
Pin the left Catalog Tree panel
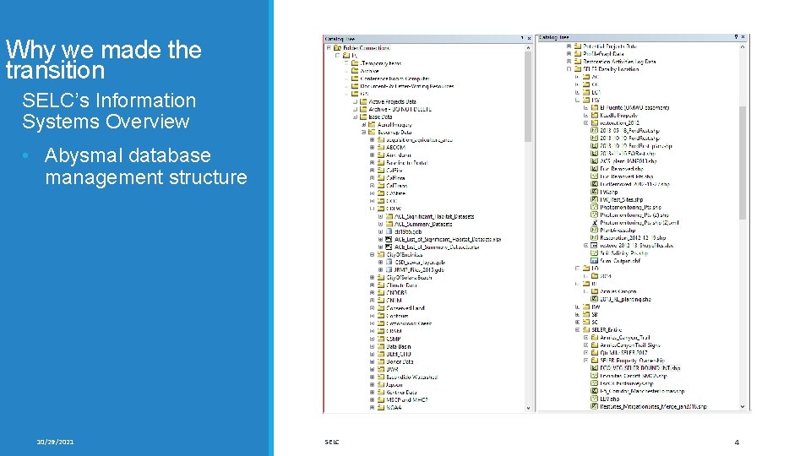pyautogui.click(x=522, y=38)
